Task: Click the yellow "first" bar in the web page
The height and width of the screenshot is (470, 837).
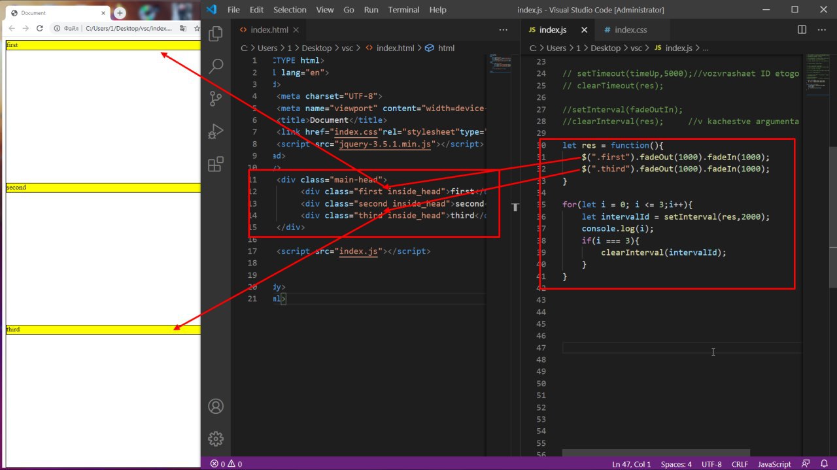Action: click(103, 46)
